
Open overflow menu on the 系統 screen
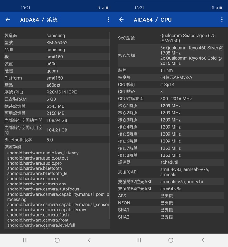point(108,20)
